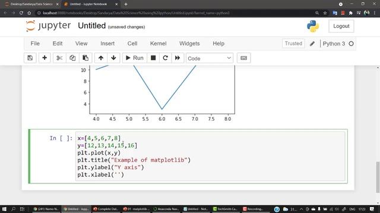Insert a cell below with the plus icon

pyautogui.click(x=45, y=58)
